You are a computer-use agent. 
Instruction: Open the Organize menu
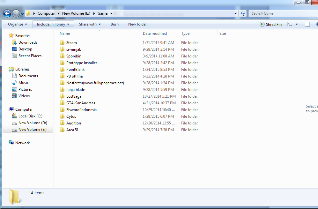click(18, 24)
